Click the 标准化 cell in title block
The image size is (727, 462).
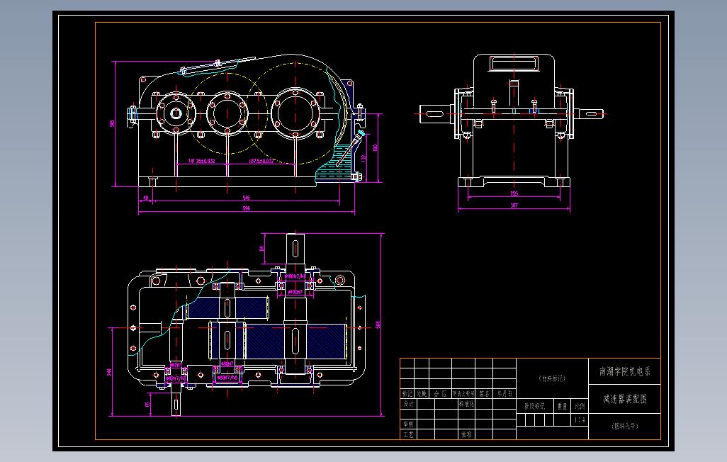click(x=466, y=404)
